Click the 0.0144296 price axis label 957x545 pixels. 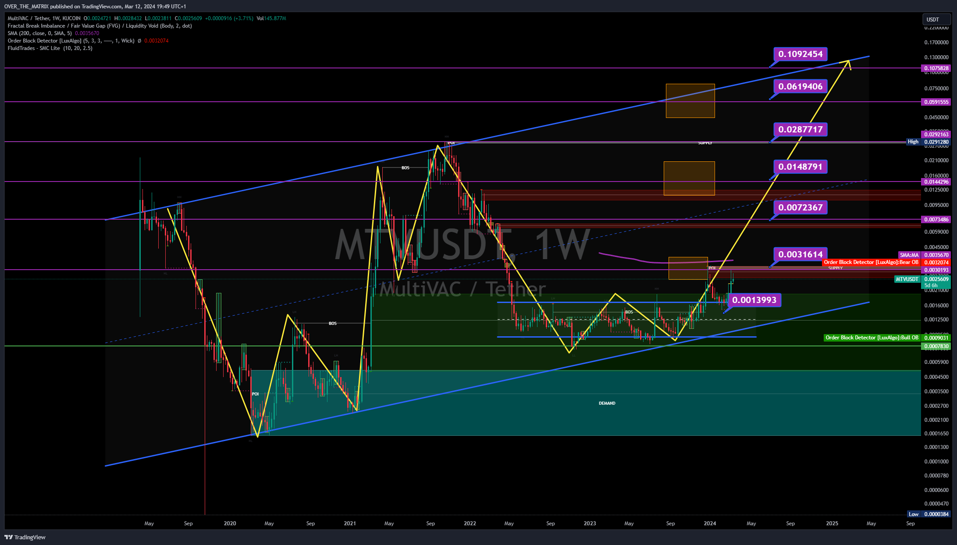tap(936, 182)
